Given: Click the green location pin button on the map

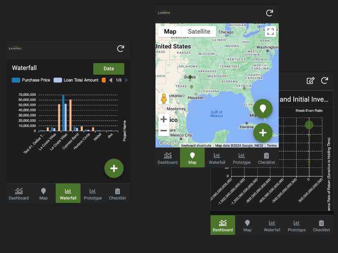Looking at the screenshot, I should click(x=263, y=108).
